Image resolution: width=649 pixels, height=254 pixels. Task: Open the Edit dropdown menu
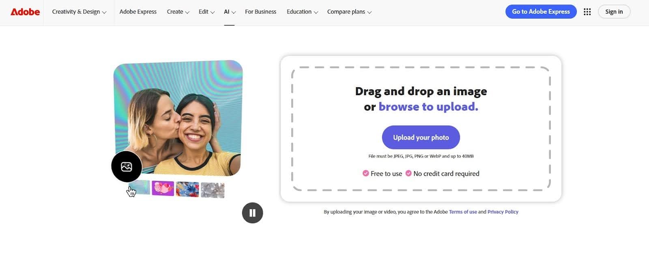point(206,12)
